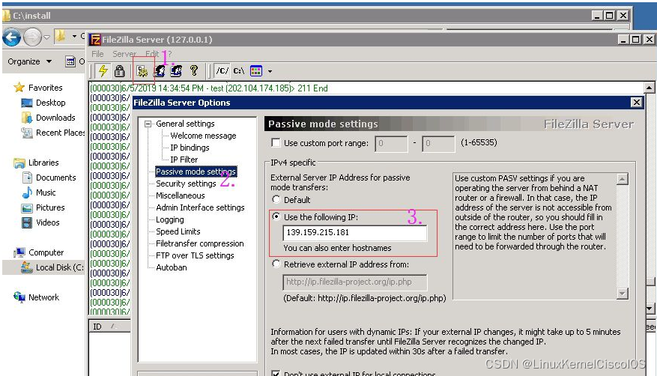Click the lightning bolt connect icon

(x=103, y=70)
